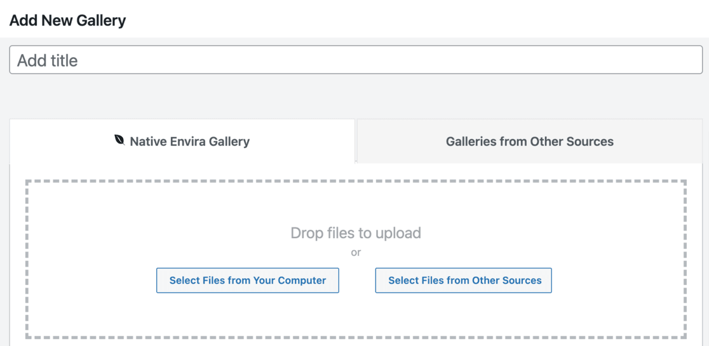Click the gray gap below the title field
This screenshot has width=709, height=346.
356,96
